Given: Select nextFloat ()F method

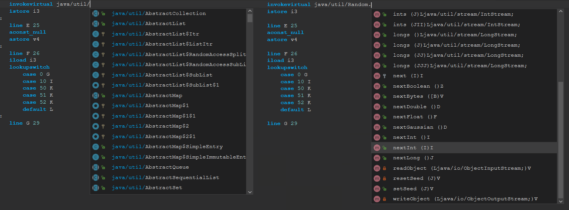Looking at the screenshot, I should (x=464, y=117).
